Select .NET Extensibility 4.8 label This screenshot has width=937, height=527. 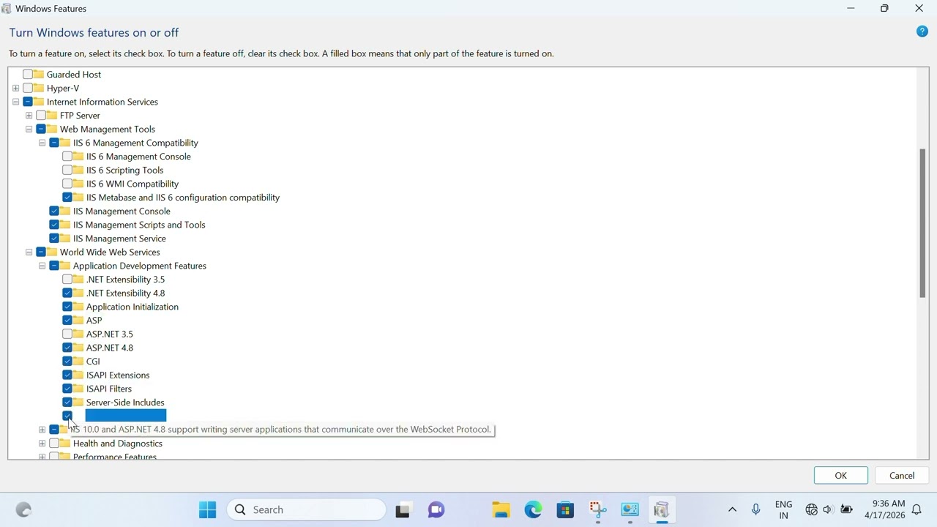[125, 294]
